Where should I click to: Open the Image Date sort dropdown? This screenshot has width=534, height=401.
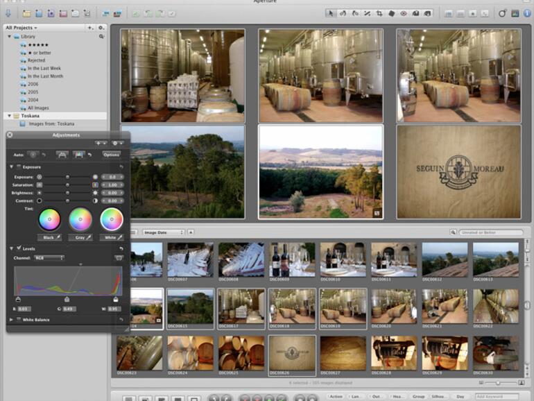163,232
